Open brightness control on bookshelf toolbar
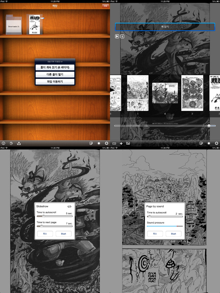 click(99, 143)
